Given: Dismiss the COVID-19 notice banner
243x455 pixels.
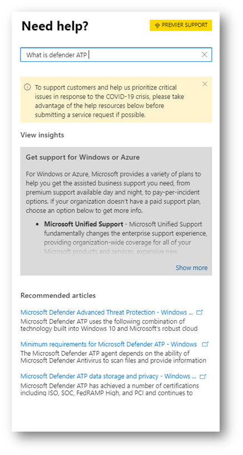Looking at the screenshot, I should (x=205, y=84).
